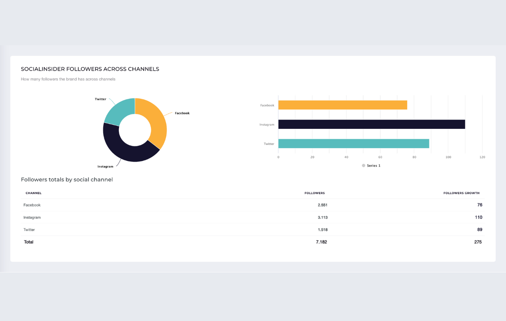Click the Instagram label below the donut
Image resolution: width=506 pixels, height=321 pixels.
click(105, 167)
